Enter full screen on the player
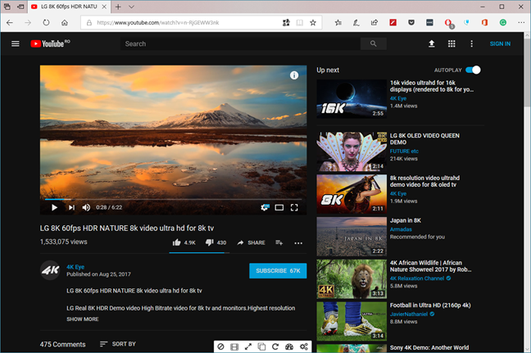531x353 pixels. (294, 207)
